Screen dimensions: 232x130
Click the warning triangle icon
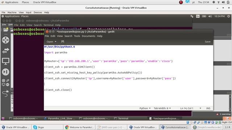pos(217,114)
